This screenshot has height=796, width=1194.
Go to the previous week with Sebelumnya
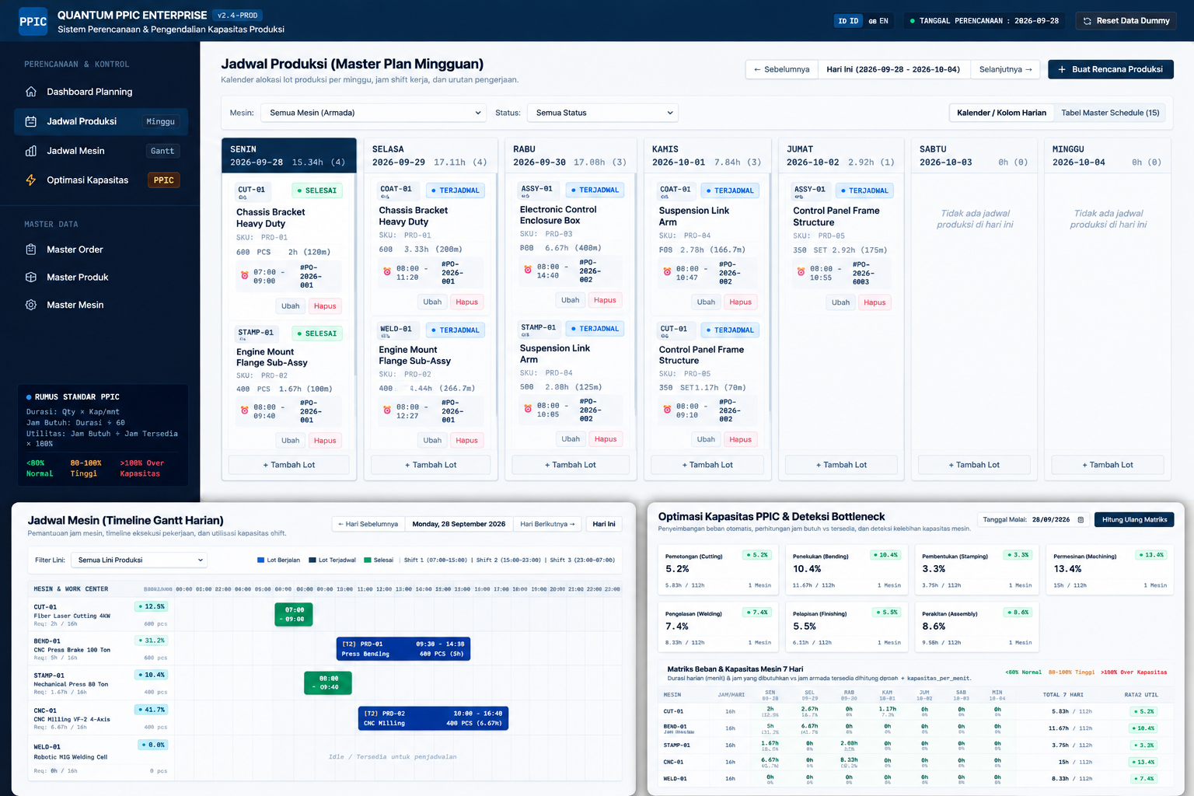(781, 69)
